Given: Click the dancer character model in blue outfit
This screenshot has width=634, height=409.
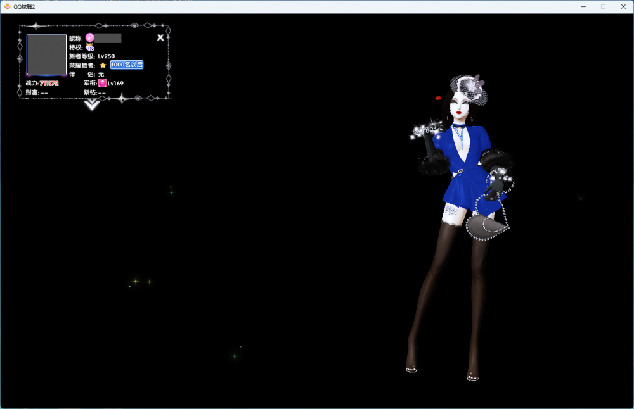Looking at the screenshot, I should click(460, 226).
